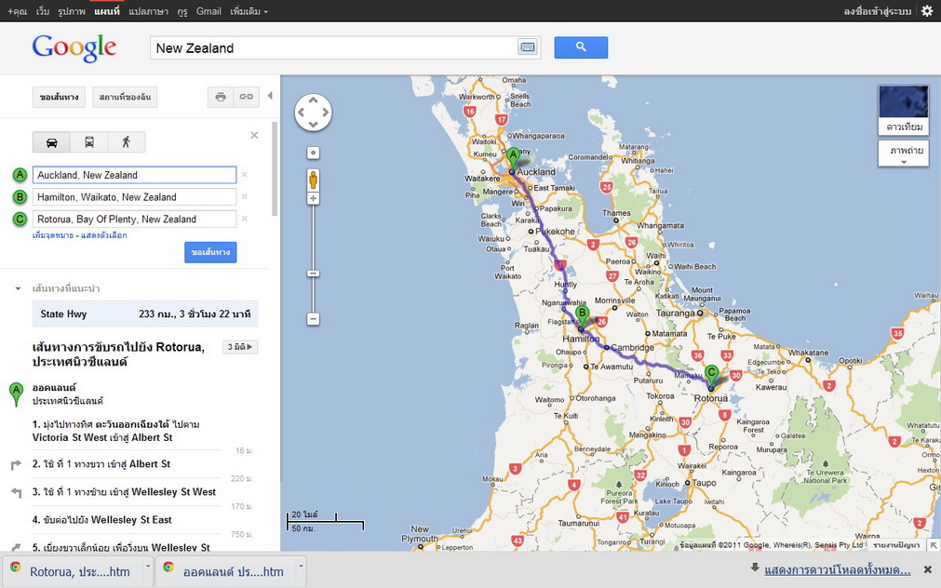Click แสดงการดาวน์โหลดทั้งหมด link
Screen dimensions: 941x588
(x=837, y=569)
